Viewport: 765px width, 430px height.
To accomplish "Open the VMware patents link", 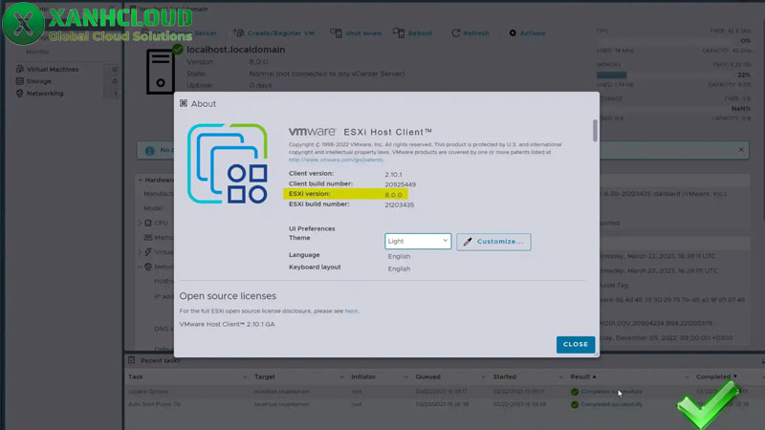I will pyautogui.click(x=336, y=160).
